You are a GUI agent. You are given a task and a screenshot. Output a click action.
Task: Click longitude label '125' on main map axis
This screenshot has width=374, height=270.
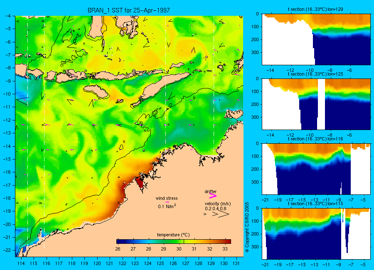click(x=160, y=263)
